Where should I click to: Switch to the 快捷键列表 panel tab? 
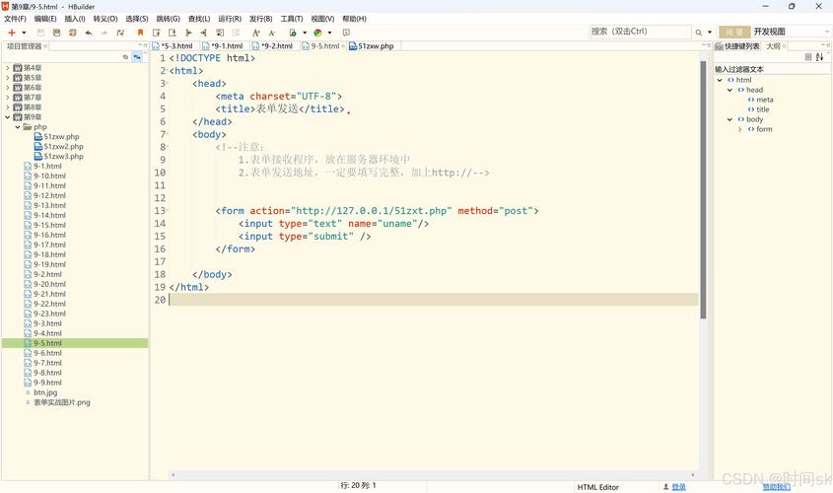coord(741,45)
